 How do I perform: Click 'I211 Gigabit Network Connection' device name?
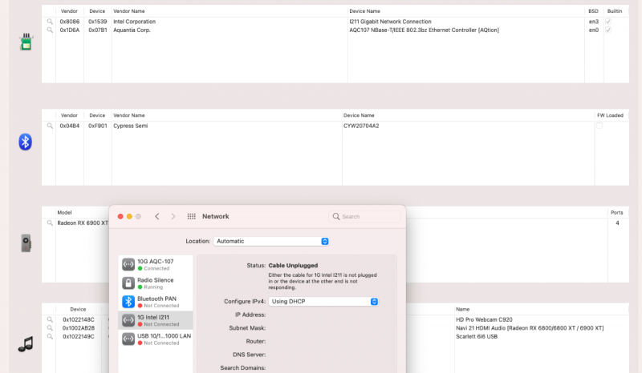[x=390, y=22]
